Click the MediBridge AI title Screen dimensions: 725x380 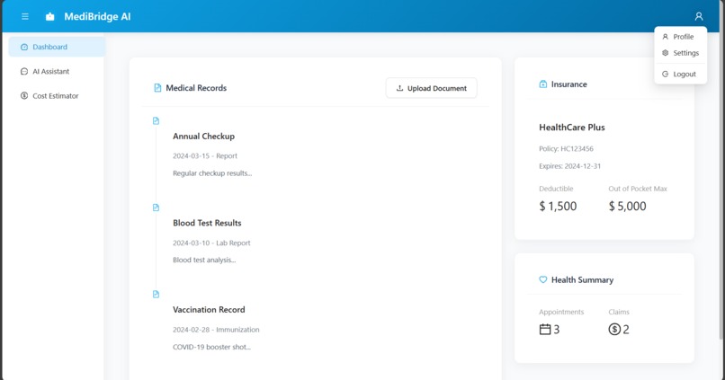(97, 17)
